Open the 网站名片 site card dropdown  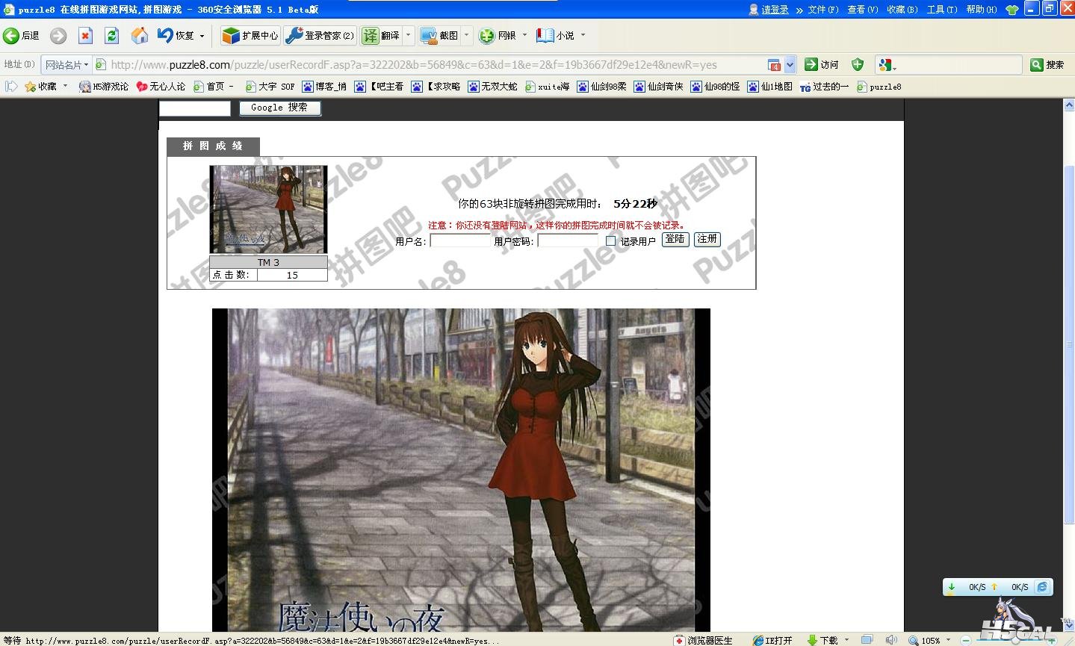point(67,65)
